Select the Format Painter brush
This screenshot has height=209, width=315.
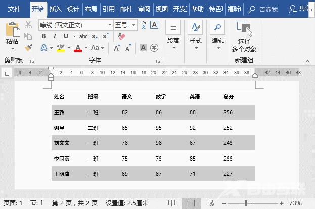28,47
